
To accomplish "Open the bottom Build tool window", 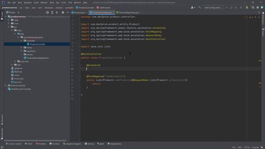I will [101, 144].
